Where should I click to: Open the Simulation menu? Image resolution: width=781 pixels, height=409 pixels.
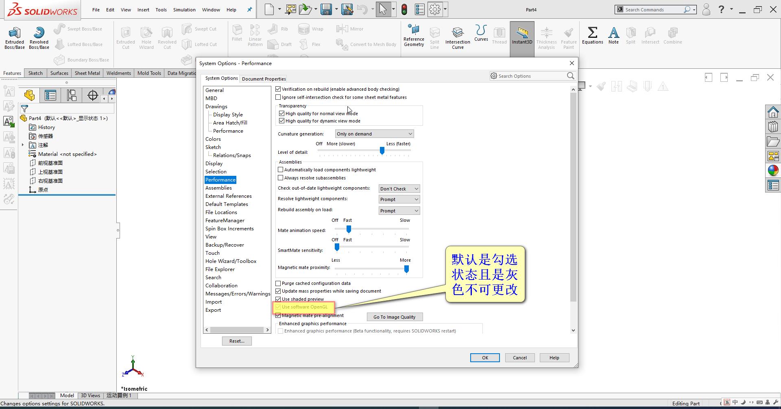point(184,9)
